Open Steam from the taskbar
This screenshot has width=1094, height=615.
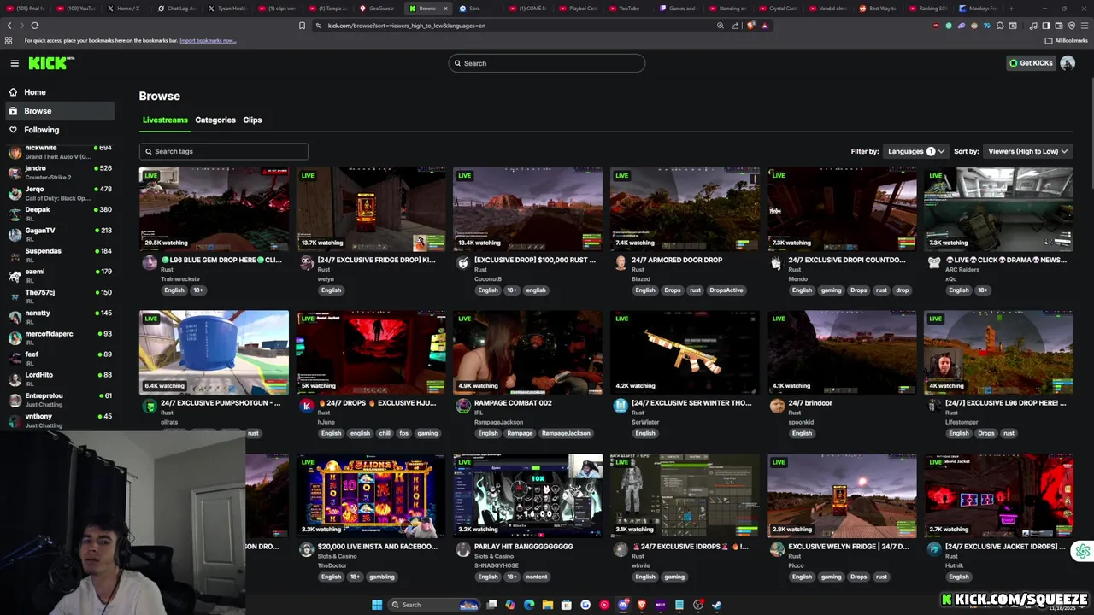coord(716,605)
